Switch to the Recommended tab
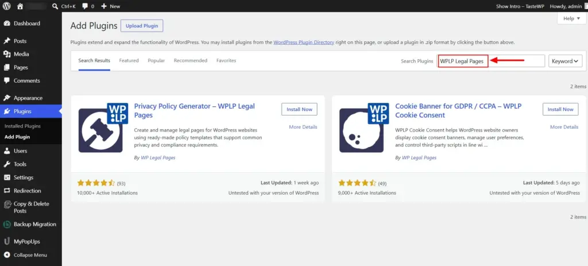Screen dimensions: 588x266 [x=191, y=60]
